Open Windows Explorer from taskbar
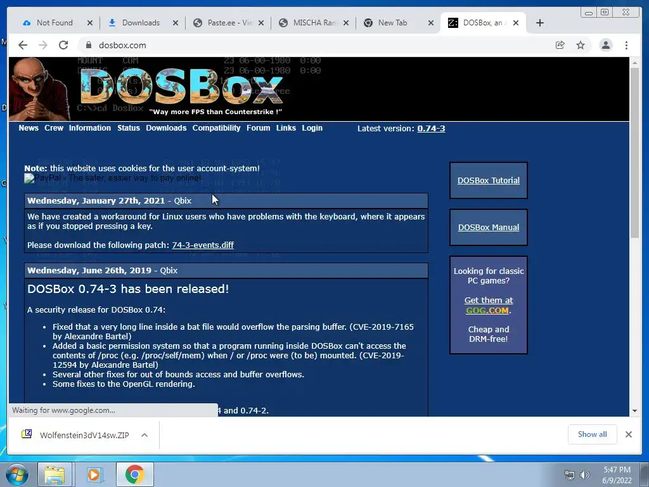 (x=55, y=474)
